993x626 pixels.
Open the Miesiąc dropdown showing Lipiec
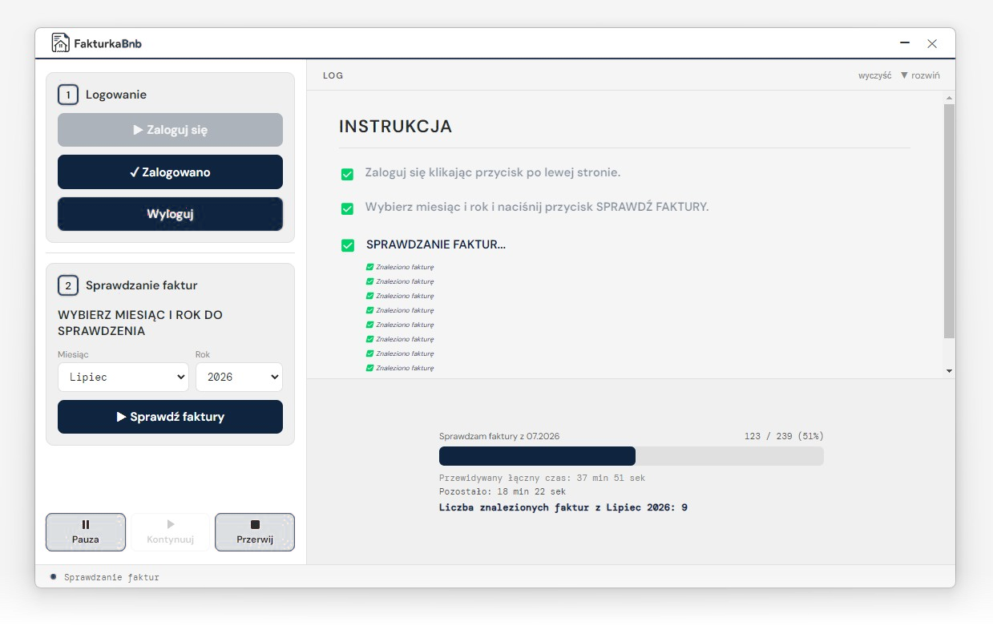click(123, 377)
